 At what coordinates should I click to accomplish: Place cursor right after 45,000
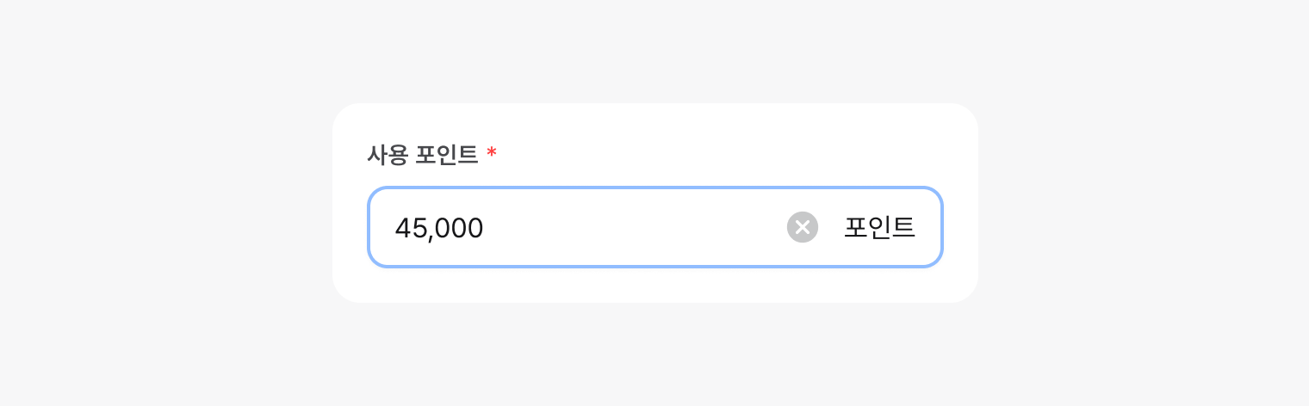pyautogui.click(x=485, y=228)
